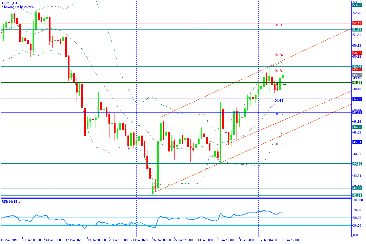Click the red 52.19 price tag
366x244 pixels.
click(x=357, y=23)
